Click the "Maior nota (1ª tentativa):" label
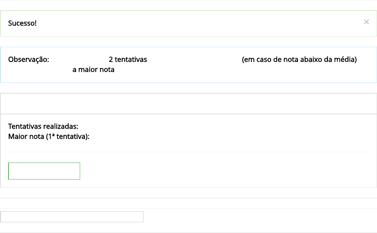Viewport: 377px width, 233px height. pos(49,137)
